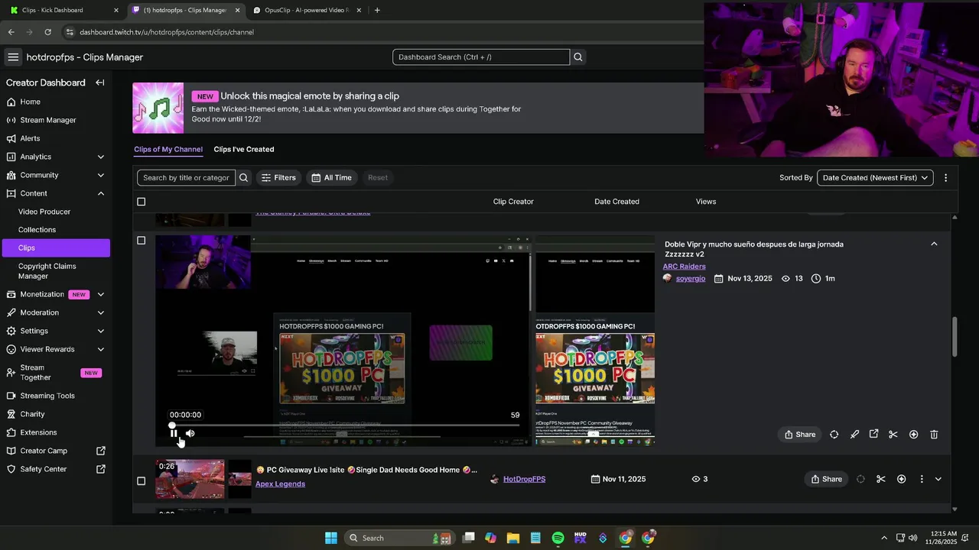Open Collections in sidebar
979x550 pixels.
pos(37,230)
